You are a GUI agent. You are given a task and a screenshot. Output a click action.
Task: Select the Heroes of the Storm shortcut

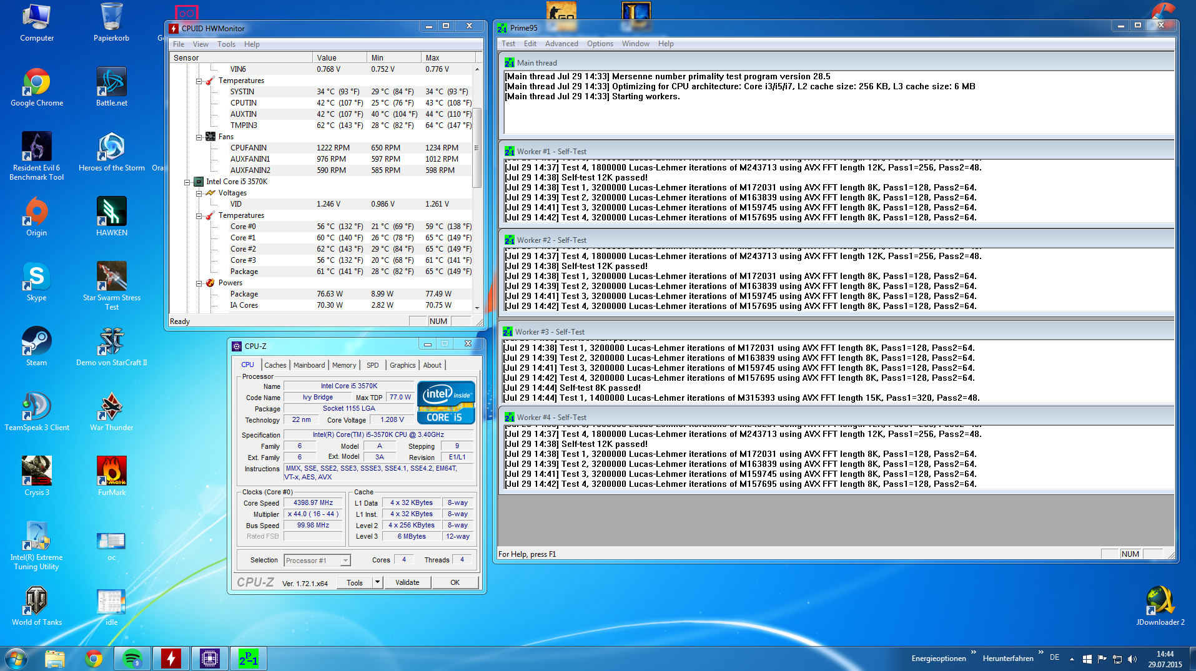tap(111, 152)
